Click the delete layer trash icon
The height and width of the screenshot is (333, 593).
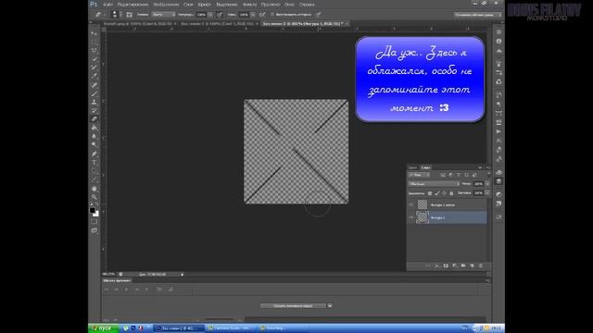(481, 265)
